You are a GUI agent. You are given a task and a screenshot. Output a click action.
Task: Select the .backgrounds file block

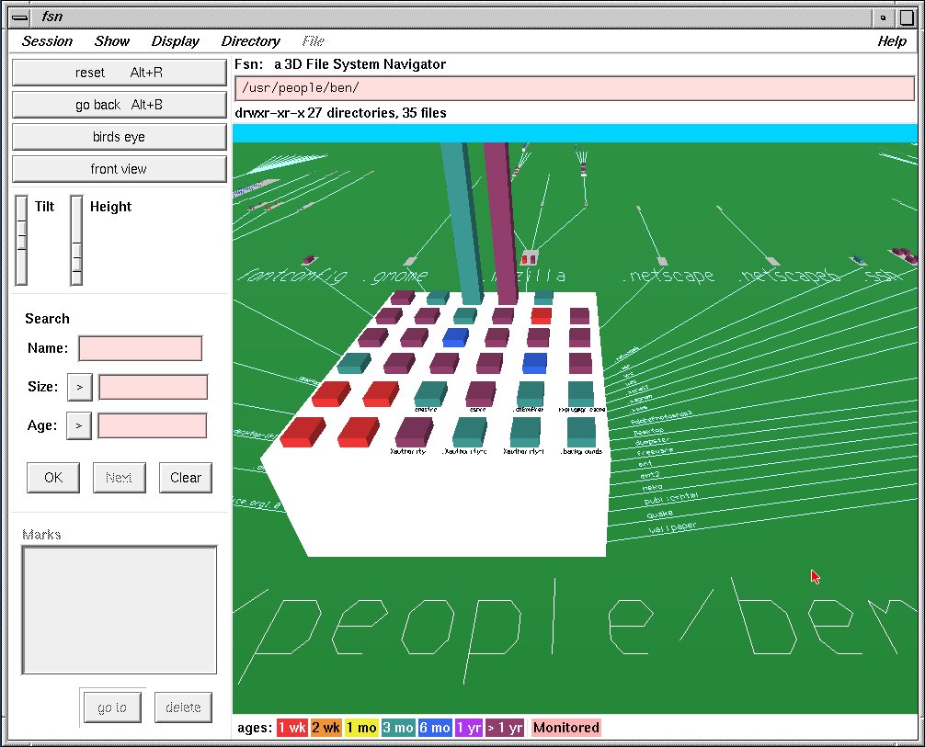pyautogui.click(x=581, y=432)
